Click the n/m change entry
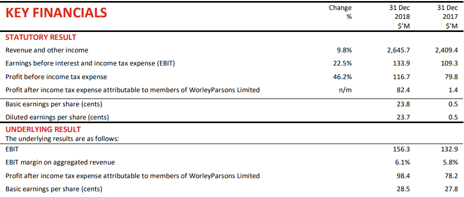Screen dimensions: 464x197 (x=345, y=90)
